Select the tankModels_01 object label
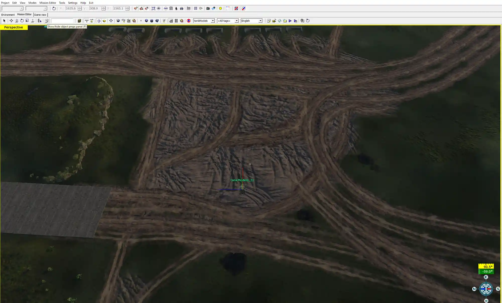 (x=242, y=180)
